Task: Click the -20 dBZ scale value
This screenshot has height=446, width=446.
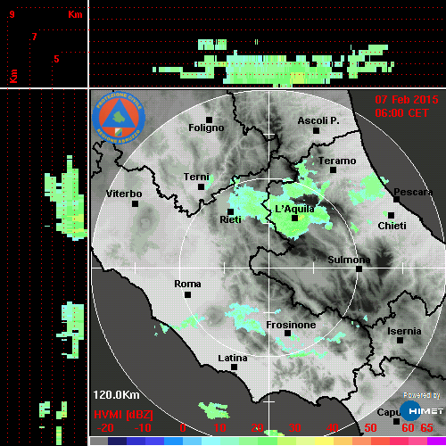Action: pos(105,428)
